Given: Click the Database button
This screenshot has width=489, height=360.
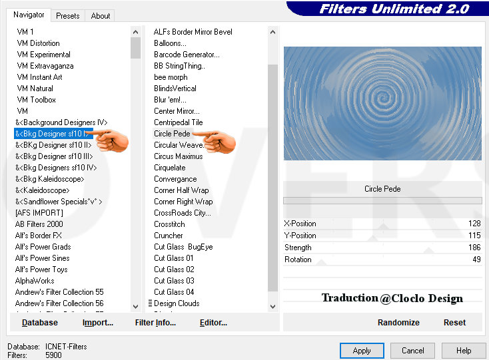Looking at the screenshot, I should point(39,322).
